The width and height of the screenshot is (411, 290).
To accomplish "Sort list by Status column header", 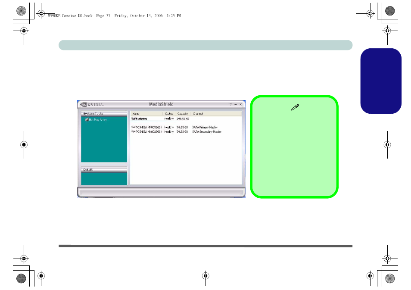I will coord(169,113).
